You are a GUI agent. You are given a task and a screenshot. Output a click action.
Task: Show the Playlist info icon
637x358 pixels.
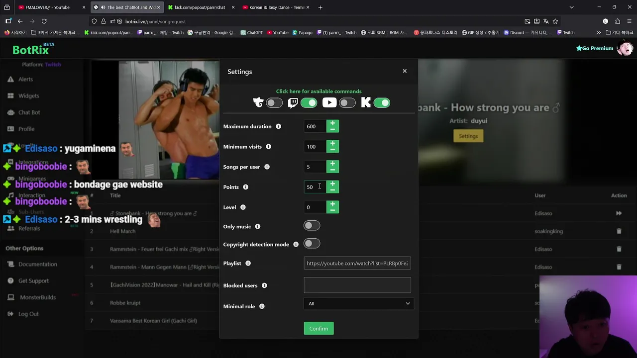(248, 264)
